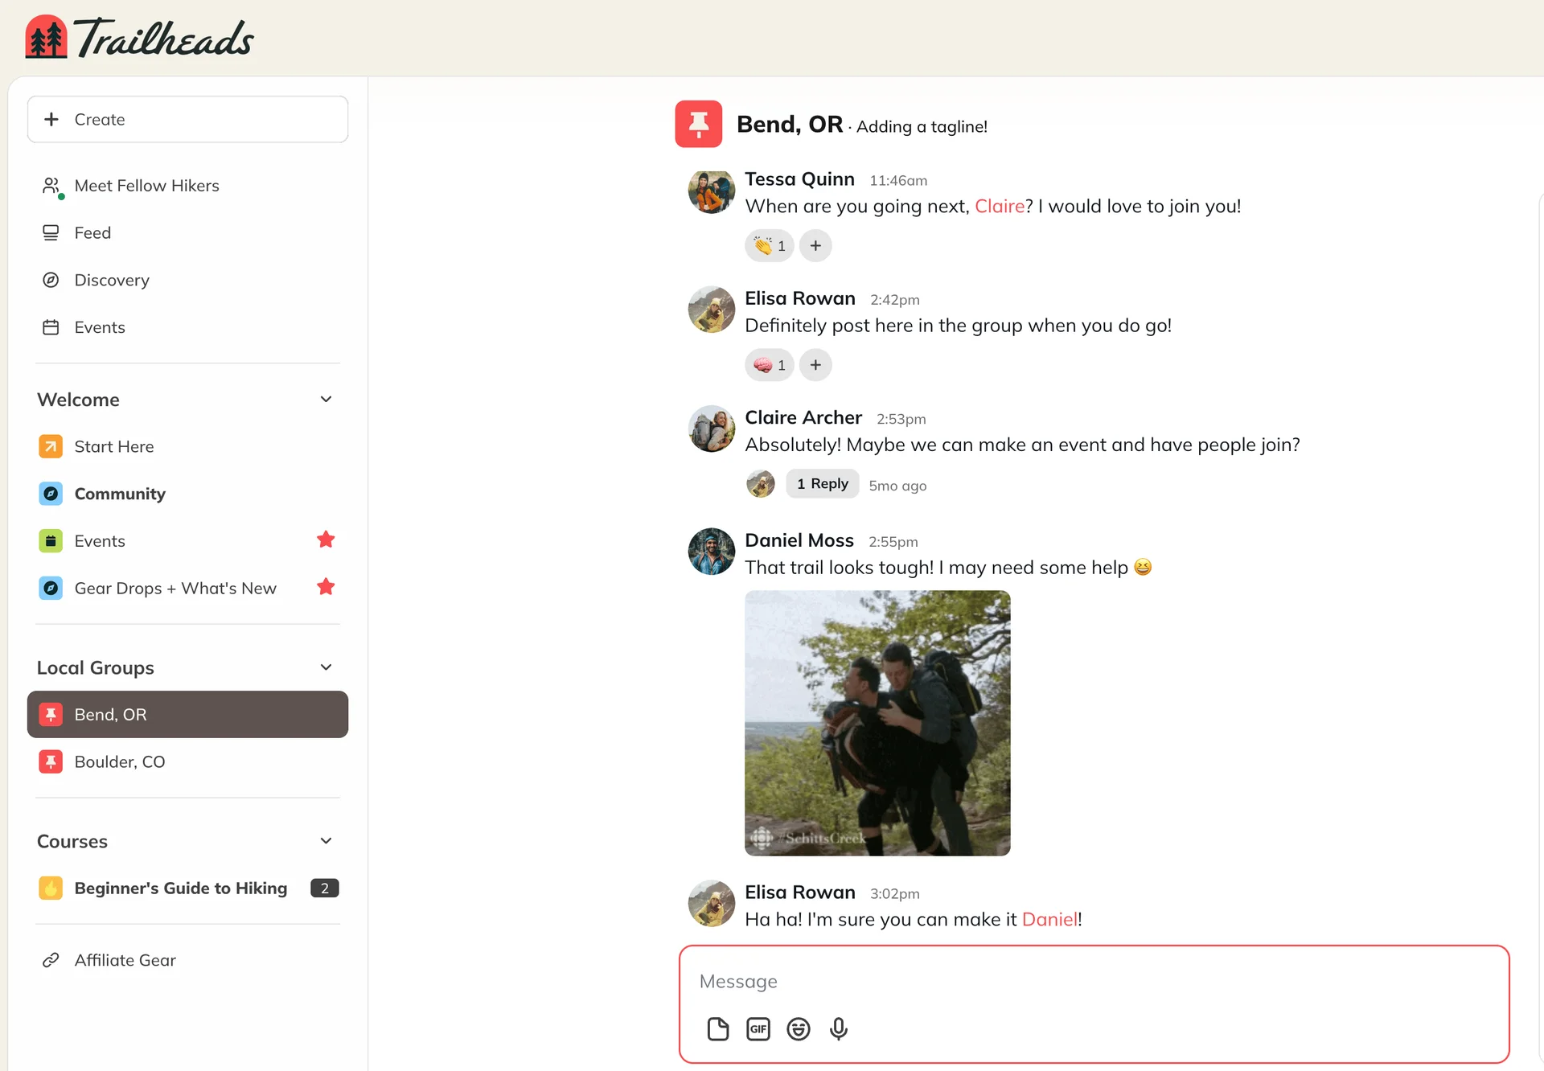Click the Claire mention link
Screen dimensions: 1544x1071
pos(1000,207)
